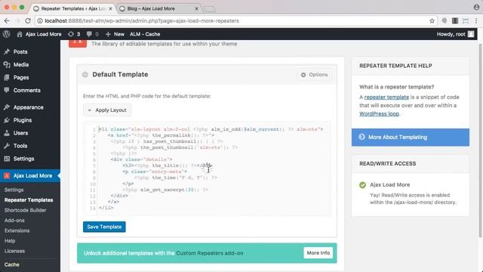Open the Chrome menu dots icon

pos(476,21)
